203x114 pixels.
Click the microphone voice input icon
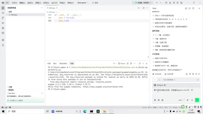click(x=192, y=100)
